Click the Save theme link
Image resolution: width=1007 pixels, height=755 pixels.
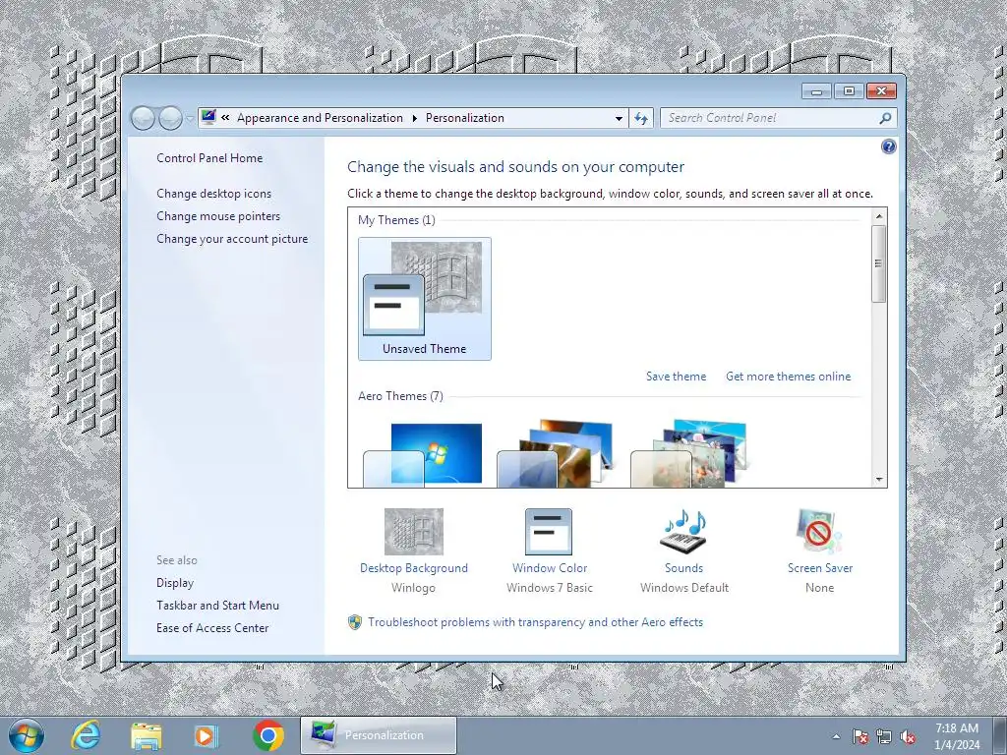(676, 377)
